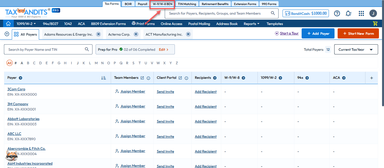Filter payers by the All radio option

tap(10, 63)
